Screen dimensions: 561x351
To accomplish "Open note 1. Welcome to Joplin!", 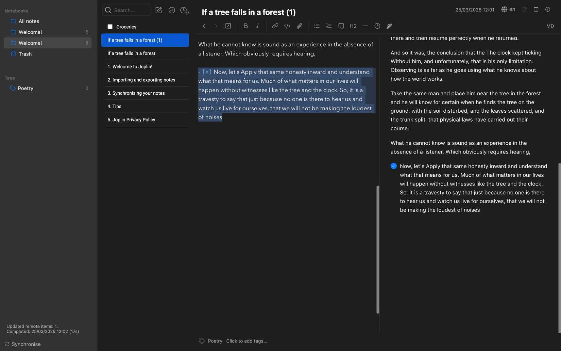I will click(x=130, y=66).
